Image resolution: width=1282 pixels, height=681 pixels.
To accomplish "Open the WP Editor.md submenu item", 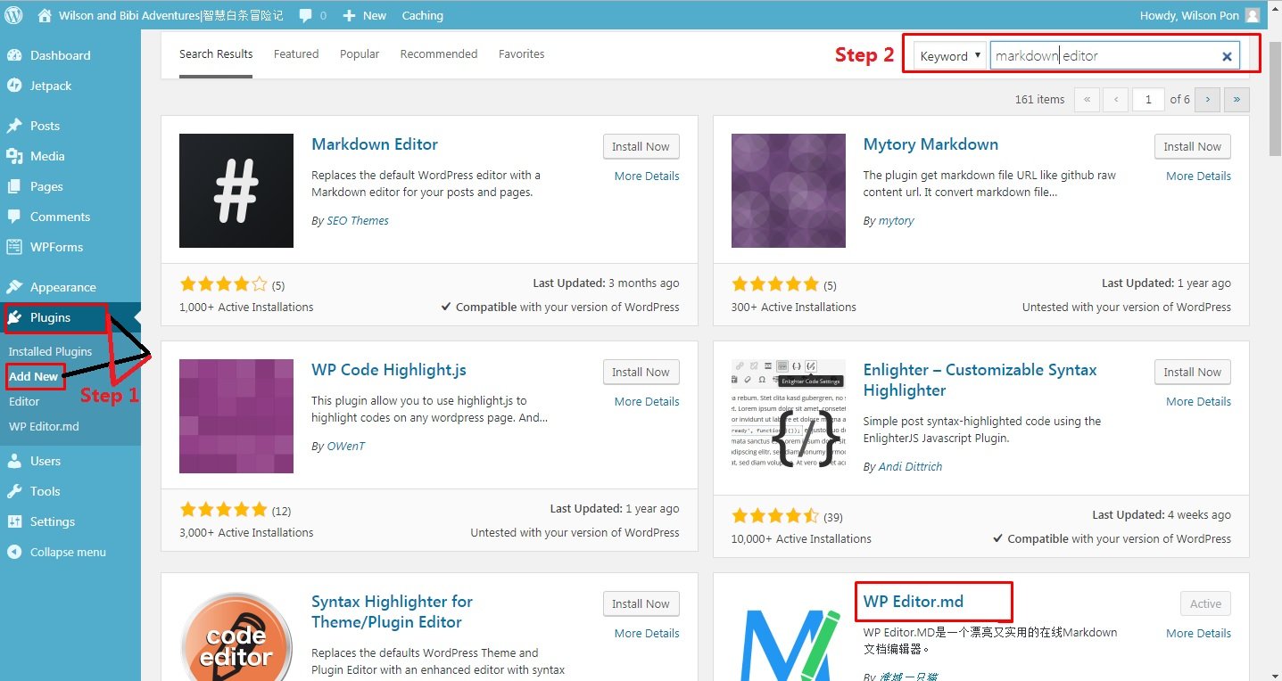I will [44, 426].
